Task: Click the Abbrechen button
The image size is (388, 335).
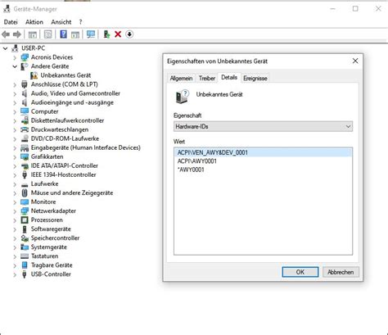Action: coord(341,272)
